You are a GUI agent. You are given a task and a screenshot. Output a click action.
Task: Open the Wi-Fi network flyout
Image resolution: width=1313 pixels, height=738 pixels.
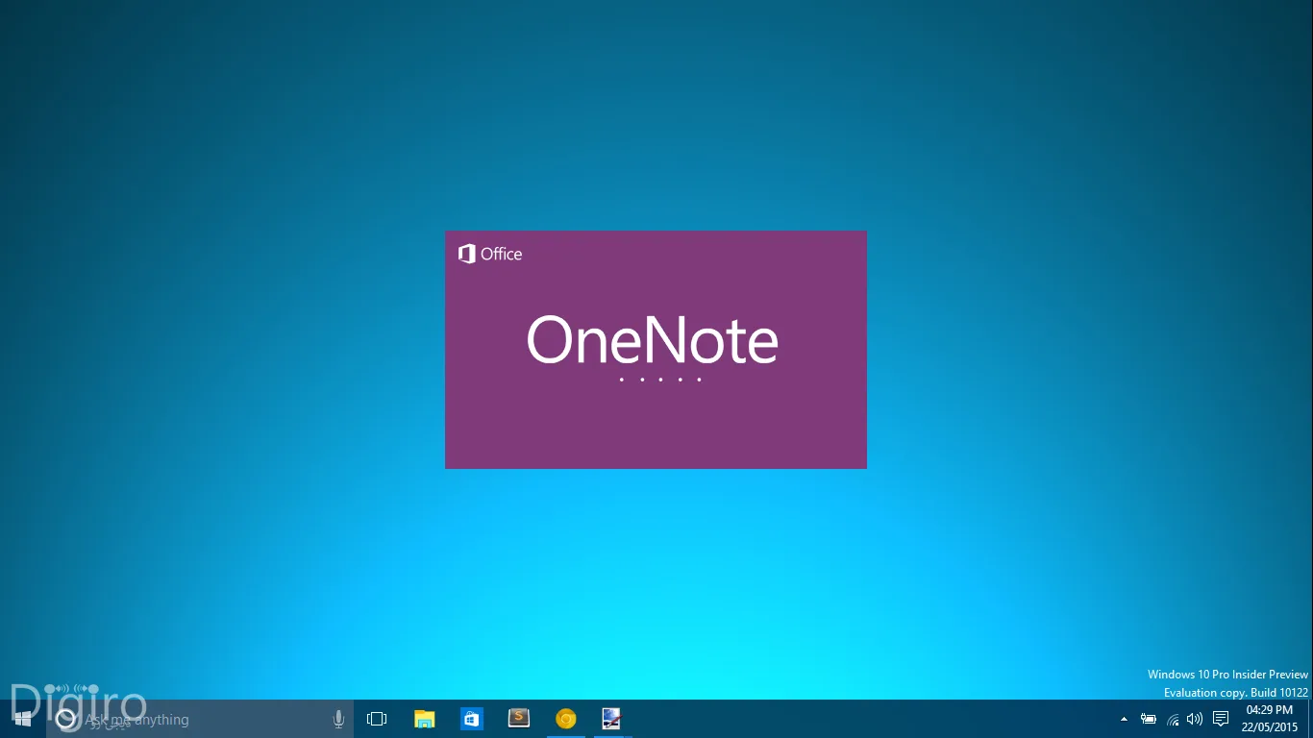[x=1173, y=719]
